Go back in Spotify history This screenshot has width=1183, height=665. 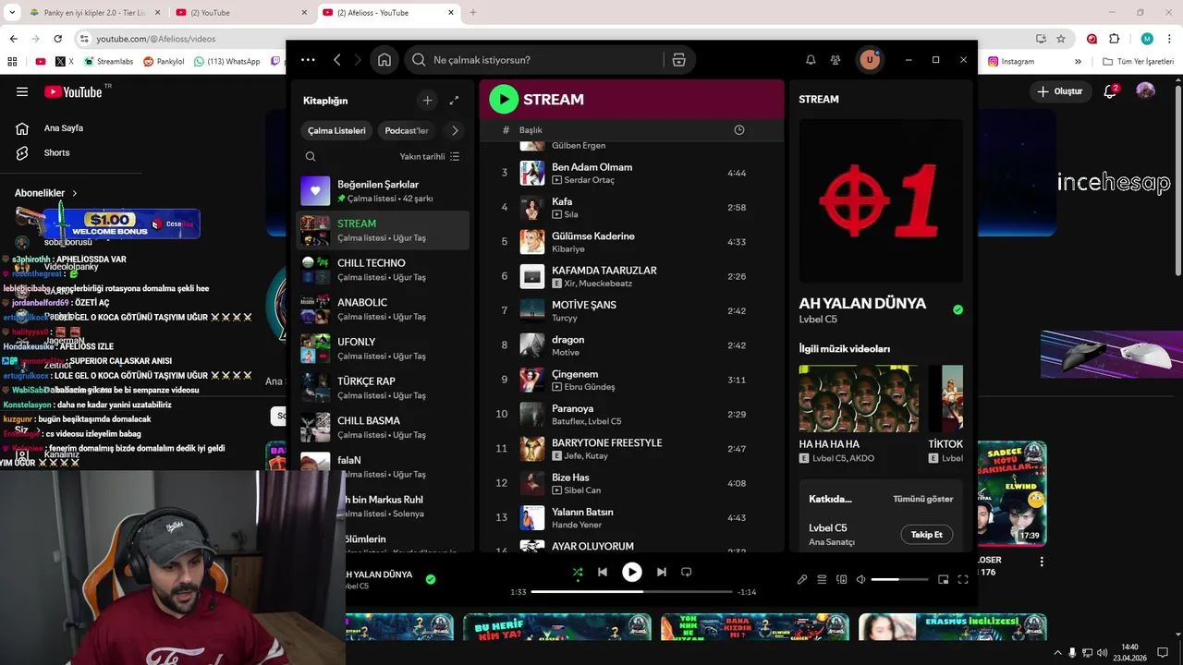tap(337, 60)
